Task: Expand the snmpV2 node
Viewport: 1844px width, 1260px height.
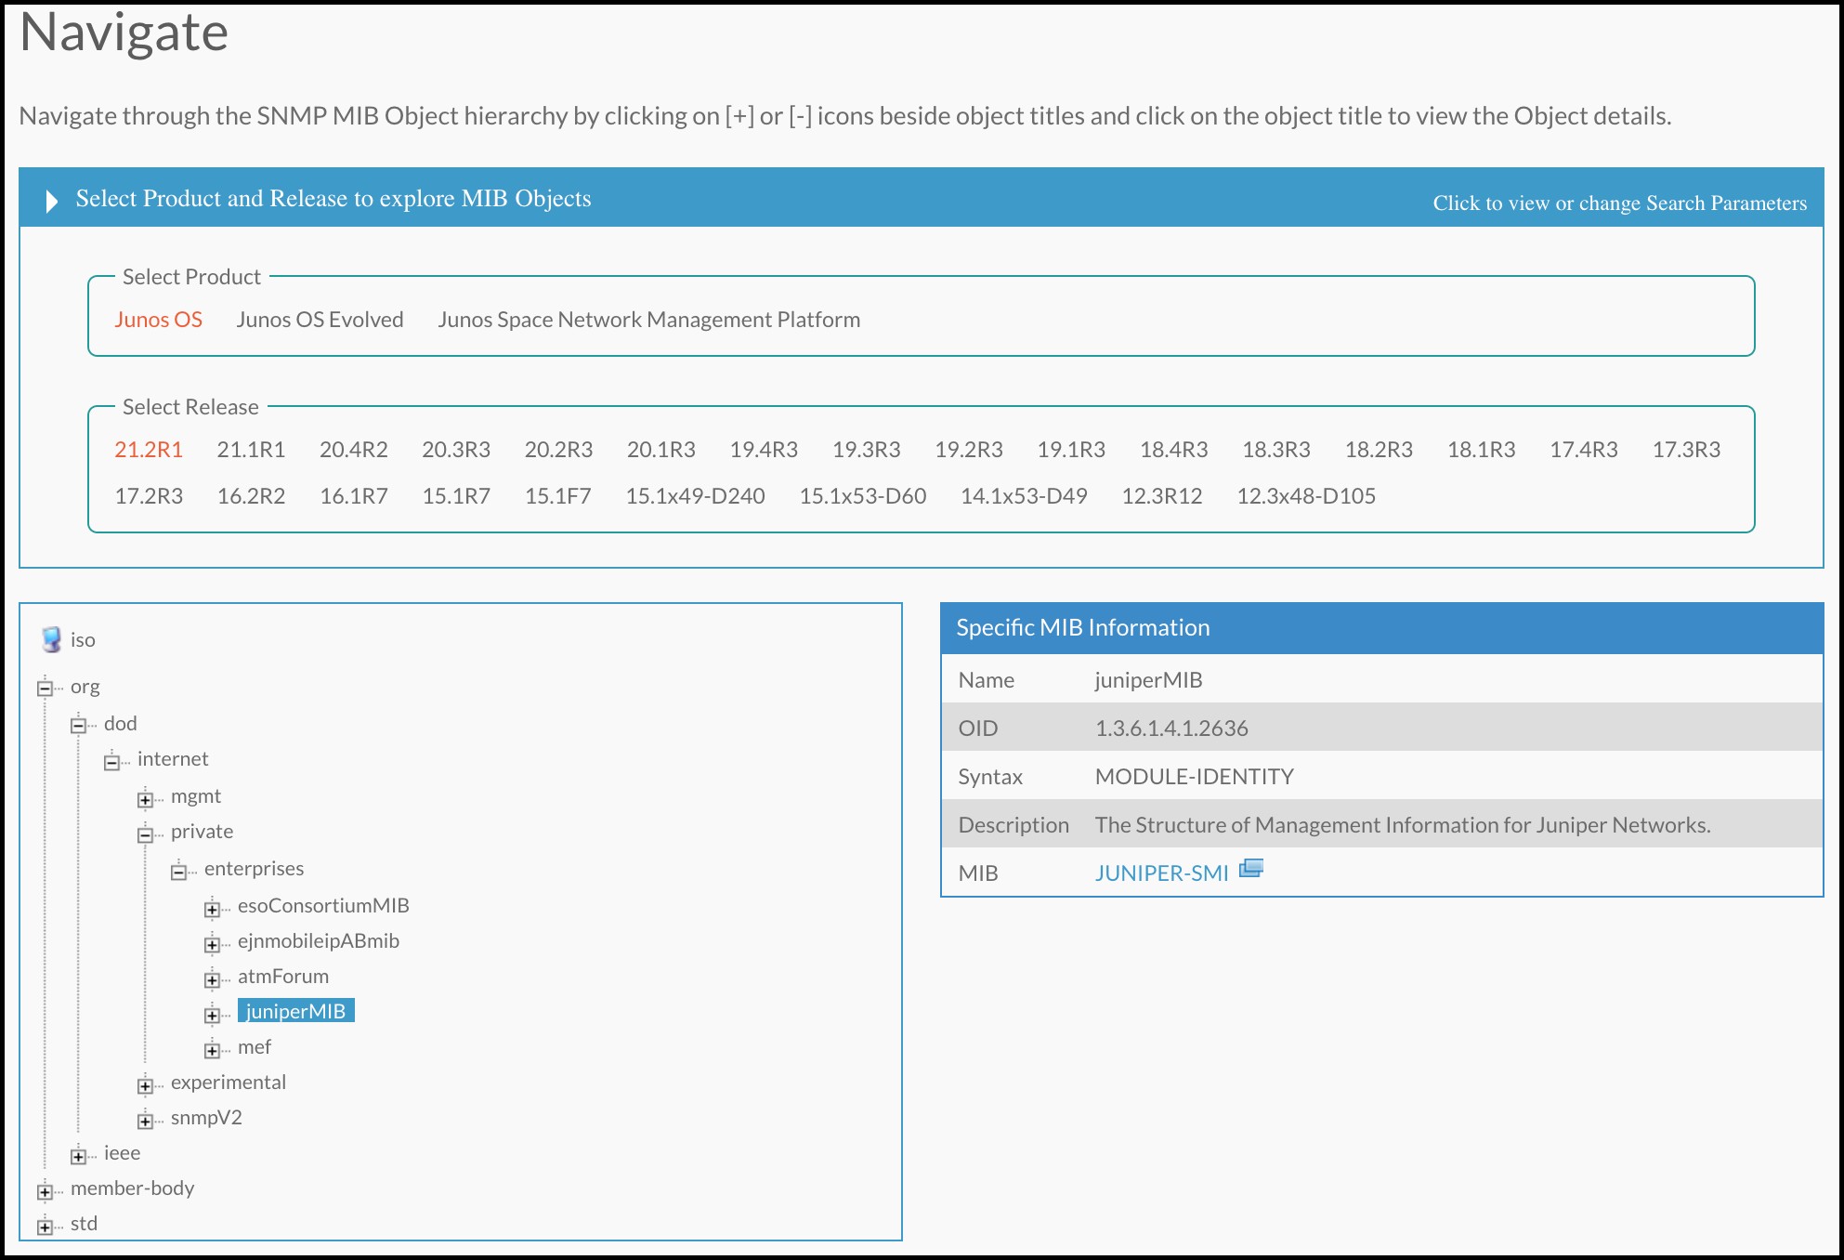Action: pos(145,1121)
